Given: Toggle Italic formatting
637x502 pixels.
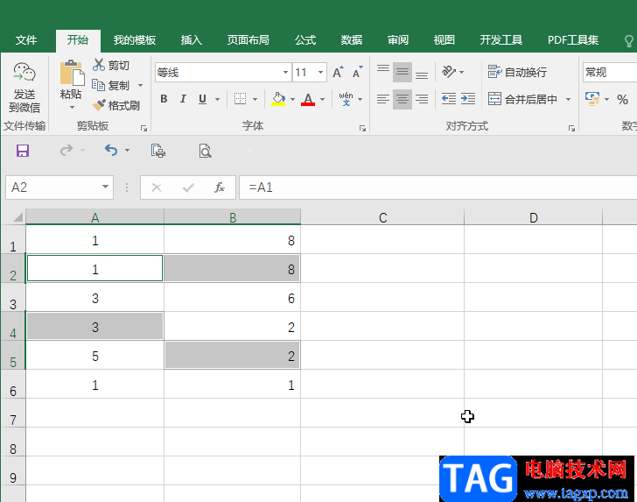Looking at the screenshot, I should tap(183, 99).
